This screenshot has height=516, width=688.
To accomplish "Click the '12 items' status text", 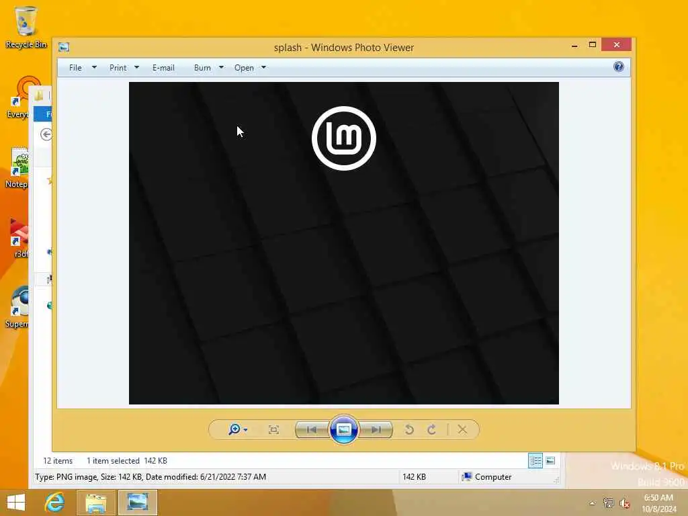I will pos(58,461).
